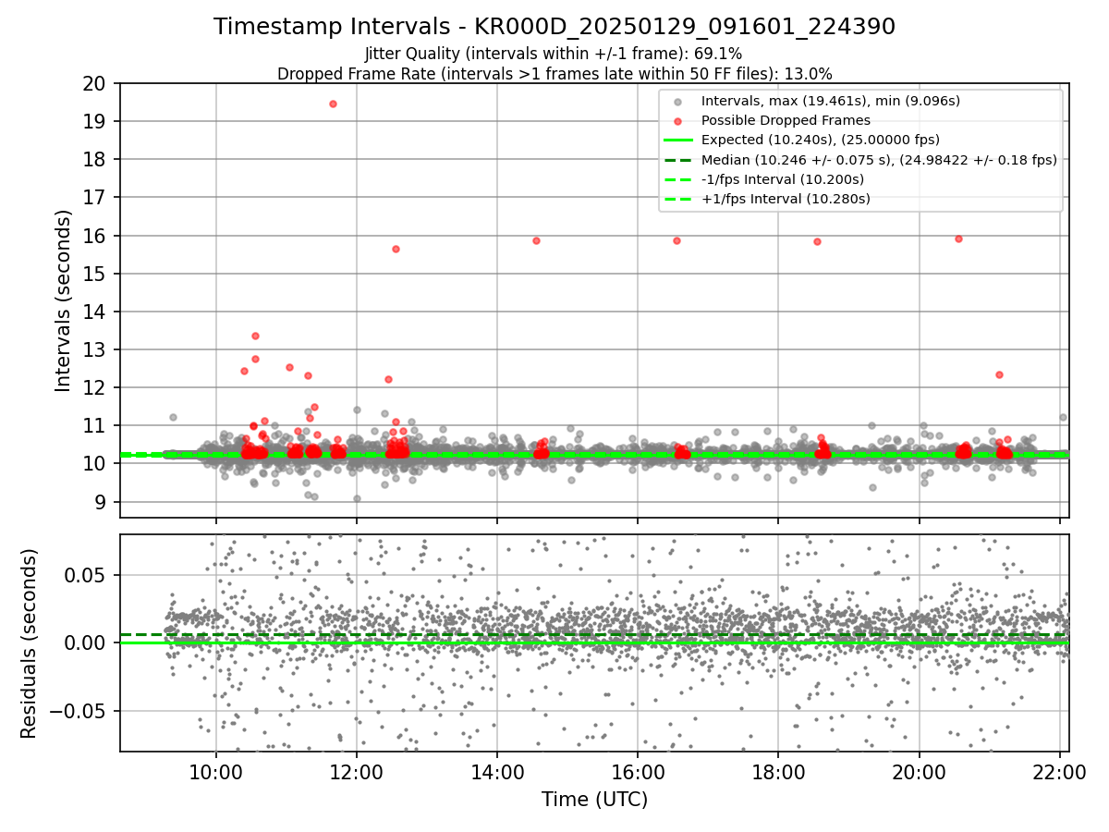
Task: Click legend entry 'Intervals, max (19.461s), min (9.096s)'
Action: (x=831, y=101)
